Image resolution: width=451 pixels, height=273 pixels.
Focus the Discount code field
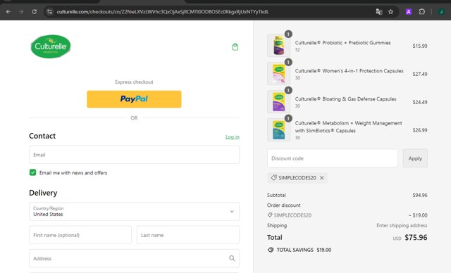pos(333,158)
